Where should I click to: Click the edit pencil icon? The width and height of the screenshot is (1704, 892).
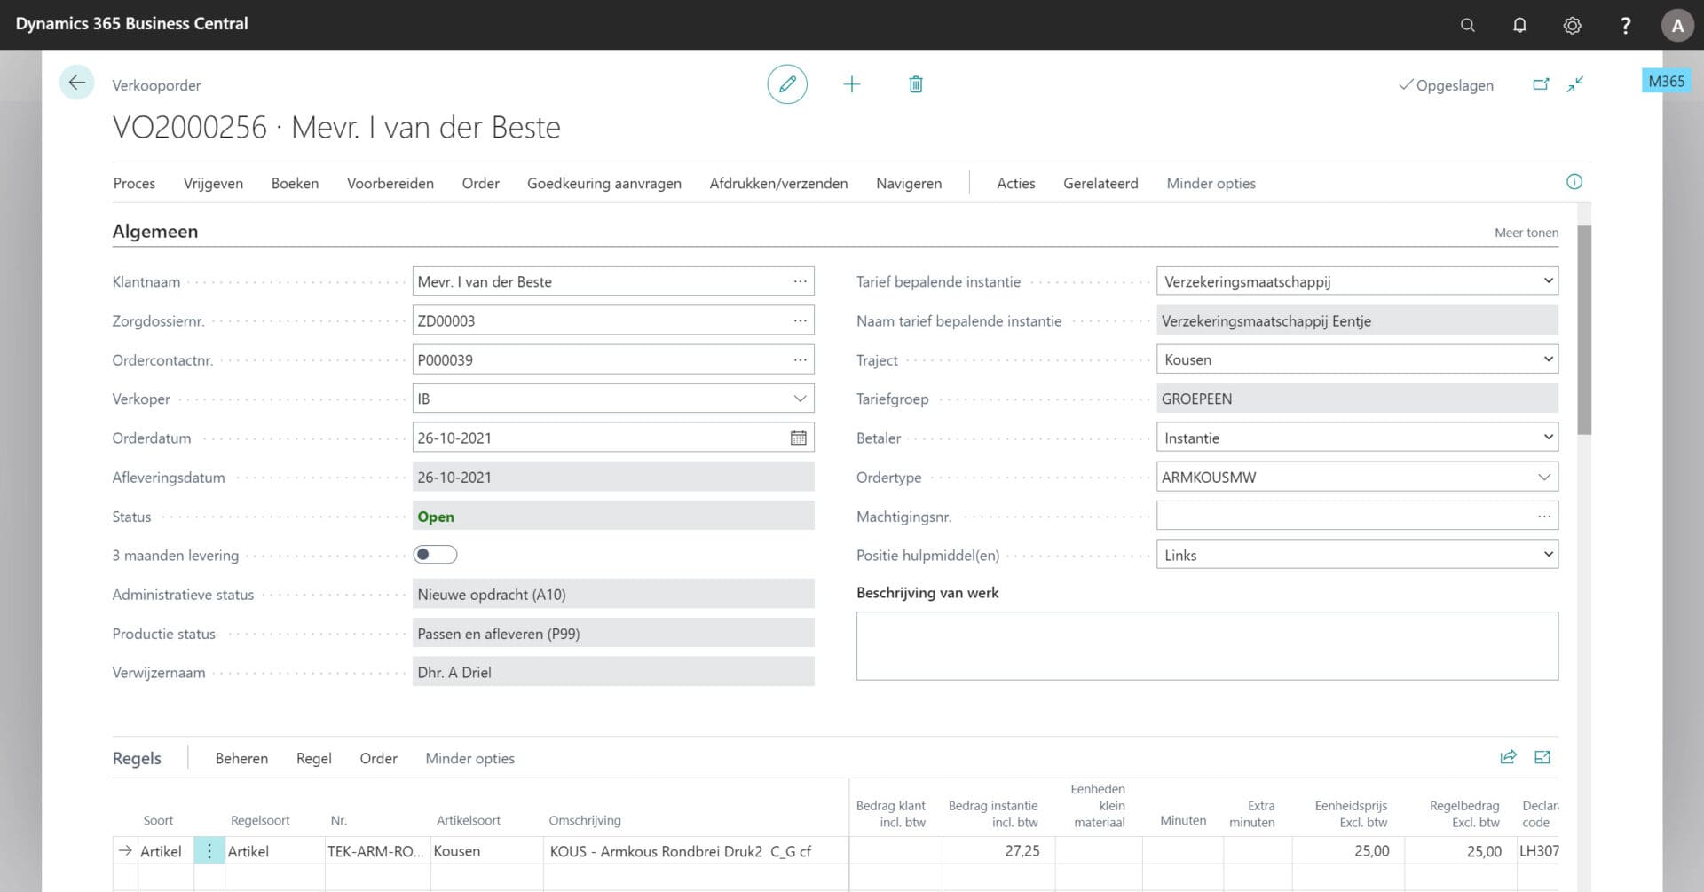click(787, 84)
